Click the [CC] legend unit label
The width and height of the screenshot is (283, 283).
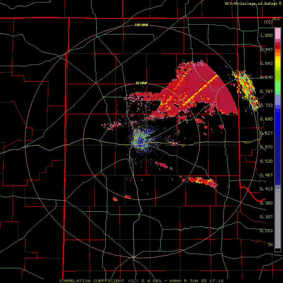coord(269,22)
